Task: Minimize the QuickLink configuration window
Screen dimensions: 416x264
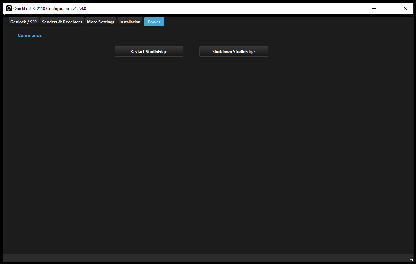Action: [374, 9]
